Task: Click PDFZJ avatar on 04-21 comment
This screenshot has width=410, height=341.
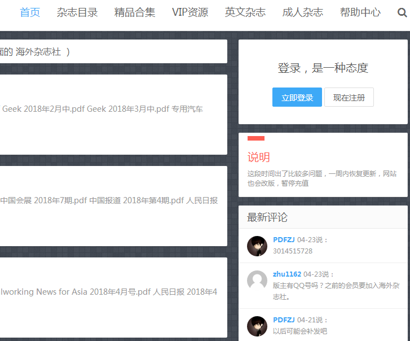Action: [x=257, y=326]
